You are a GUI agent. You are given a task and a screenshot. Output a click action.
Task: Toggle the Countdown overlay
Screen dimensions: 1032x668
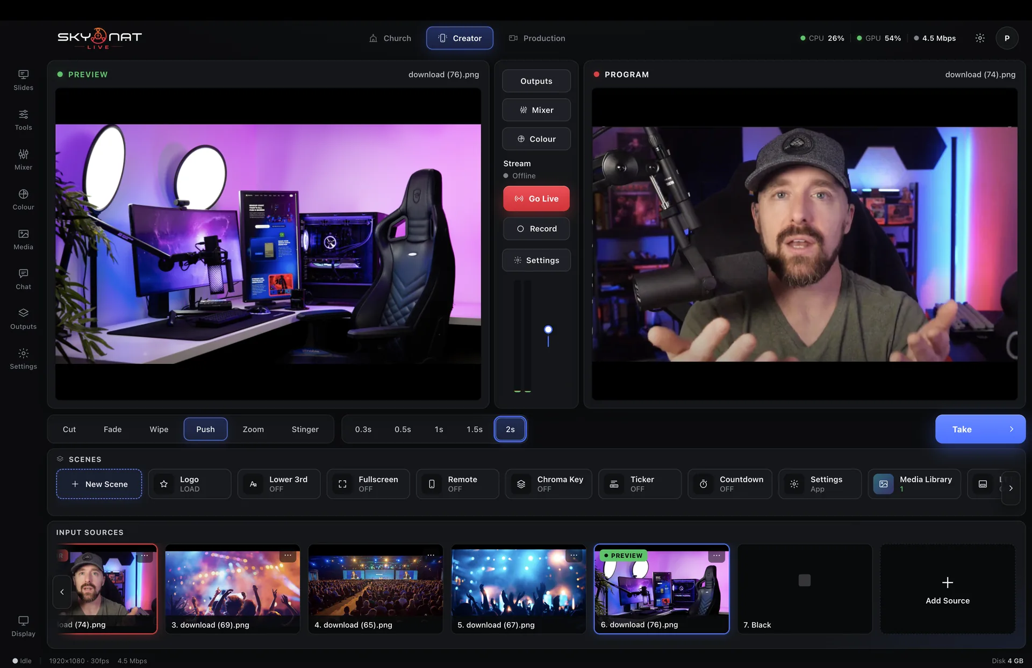pos(730,484)
